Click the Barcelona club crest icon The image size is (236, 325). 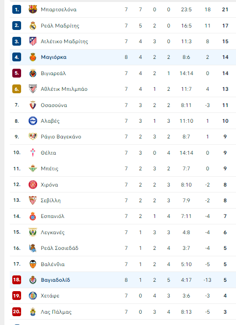[33, 9]
